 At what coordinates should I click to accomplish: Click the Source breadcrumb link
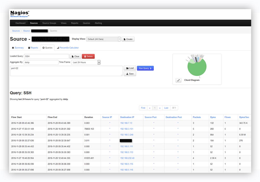pos(27,31)
